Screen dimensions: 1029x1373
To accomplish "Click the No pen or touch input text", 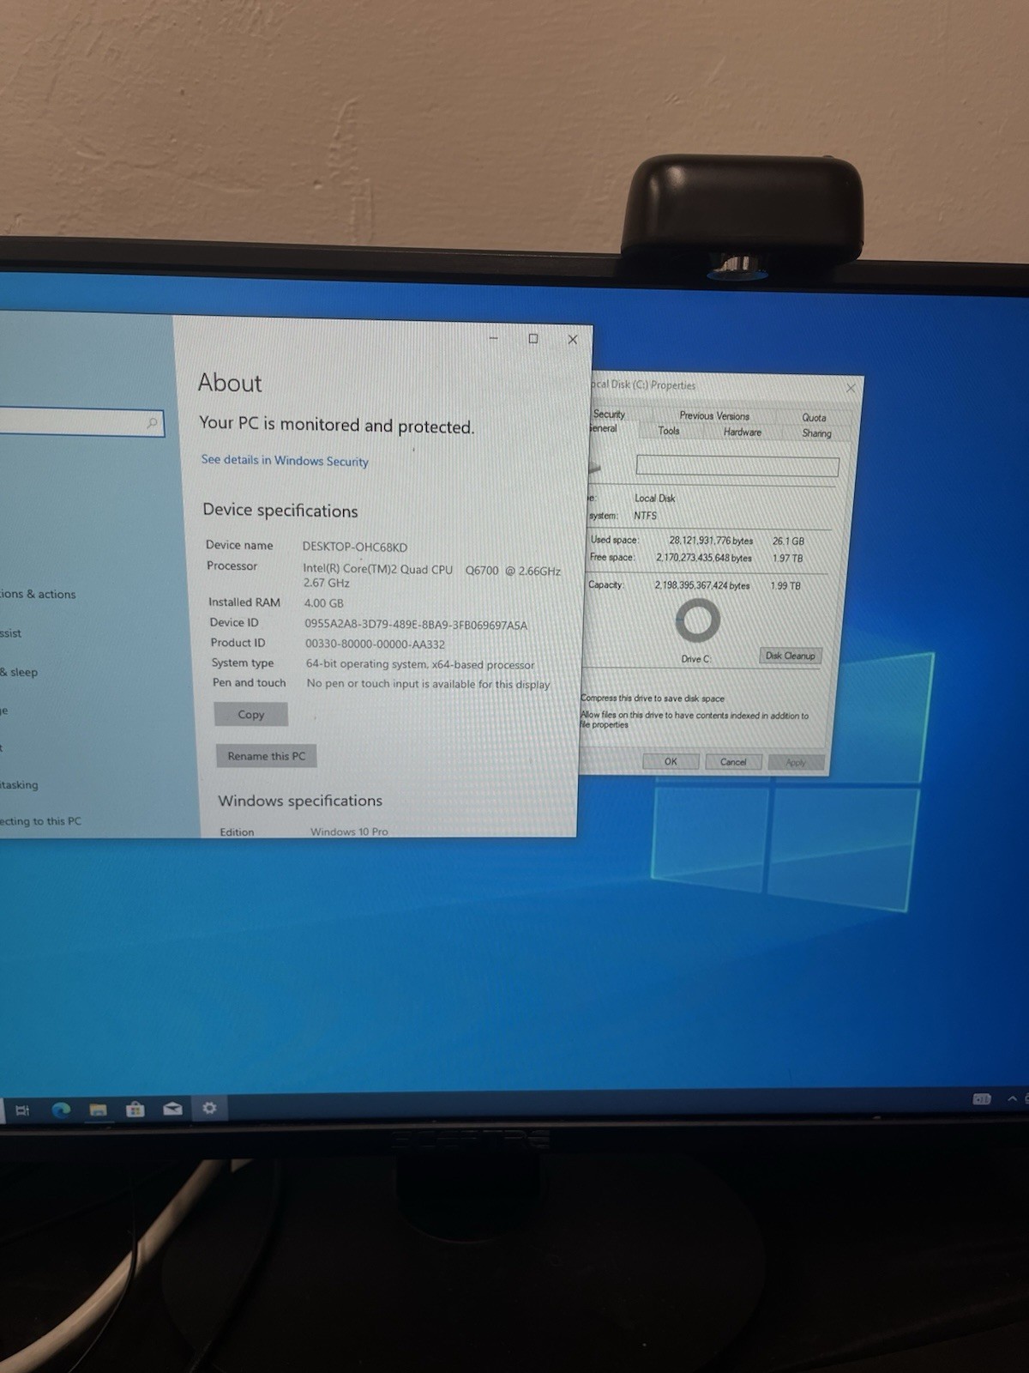I will [428, 684].
